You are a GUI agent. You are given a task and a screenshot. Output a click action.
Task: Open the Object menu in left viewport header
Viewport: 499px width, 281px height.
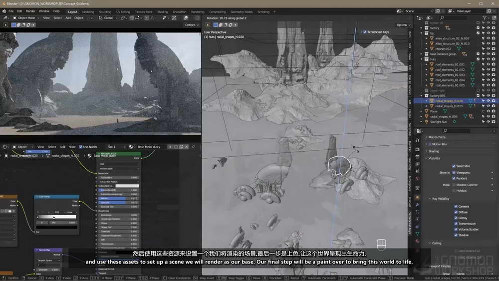point(79,18)
